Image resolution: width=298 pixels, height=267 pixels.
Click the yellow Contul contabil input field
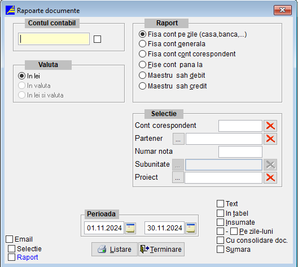pos(54,39)
